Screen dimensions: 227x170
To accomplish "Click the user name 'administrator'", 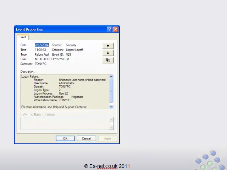I will click(67, 83).
